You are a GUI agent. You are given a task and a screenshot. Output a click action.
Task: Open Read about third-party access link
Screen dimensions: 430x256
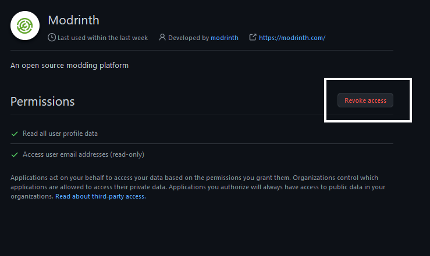point(100,197)
